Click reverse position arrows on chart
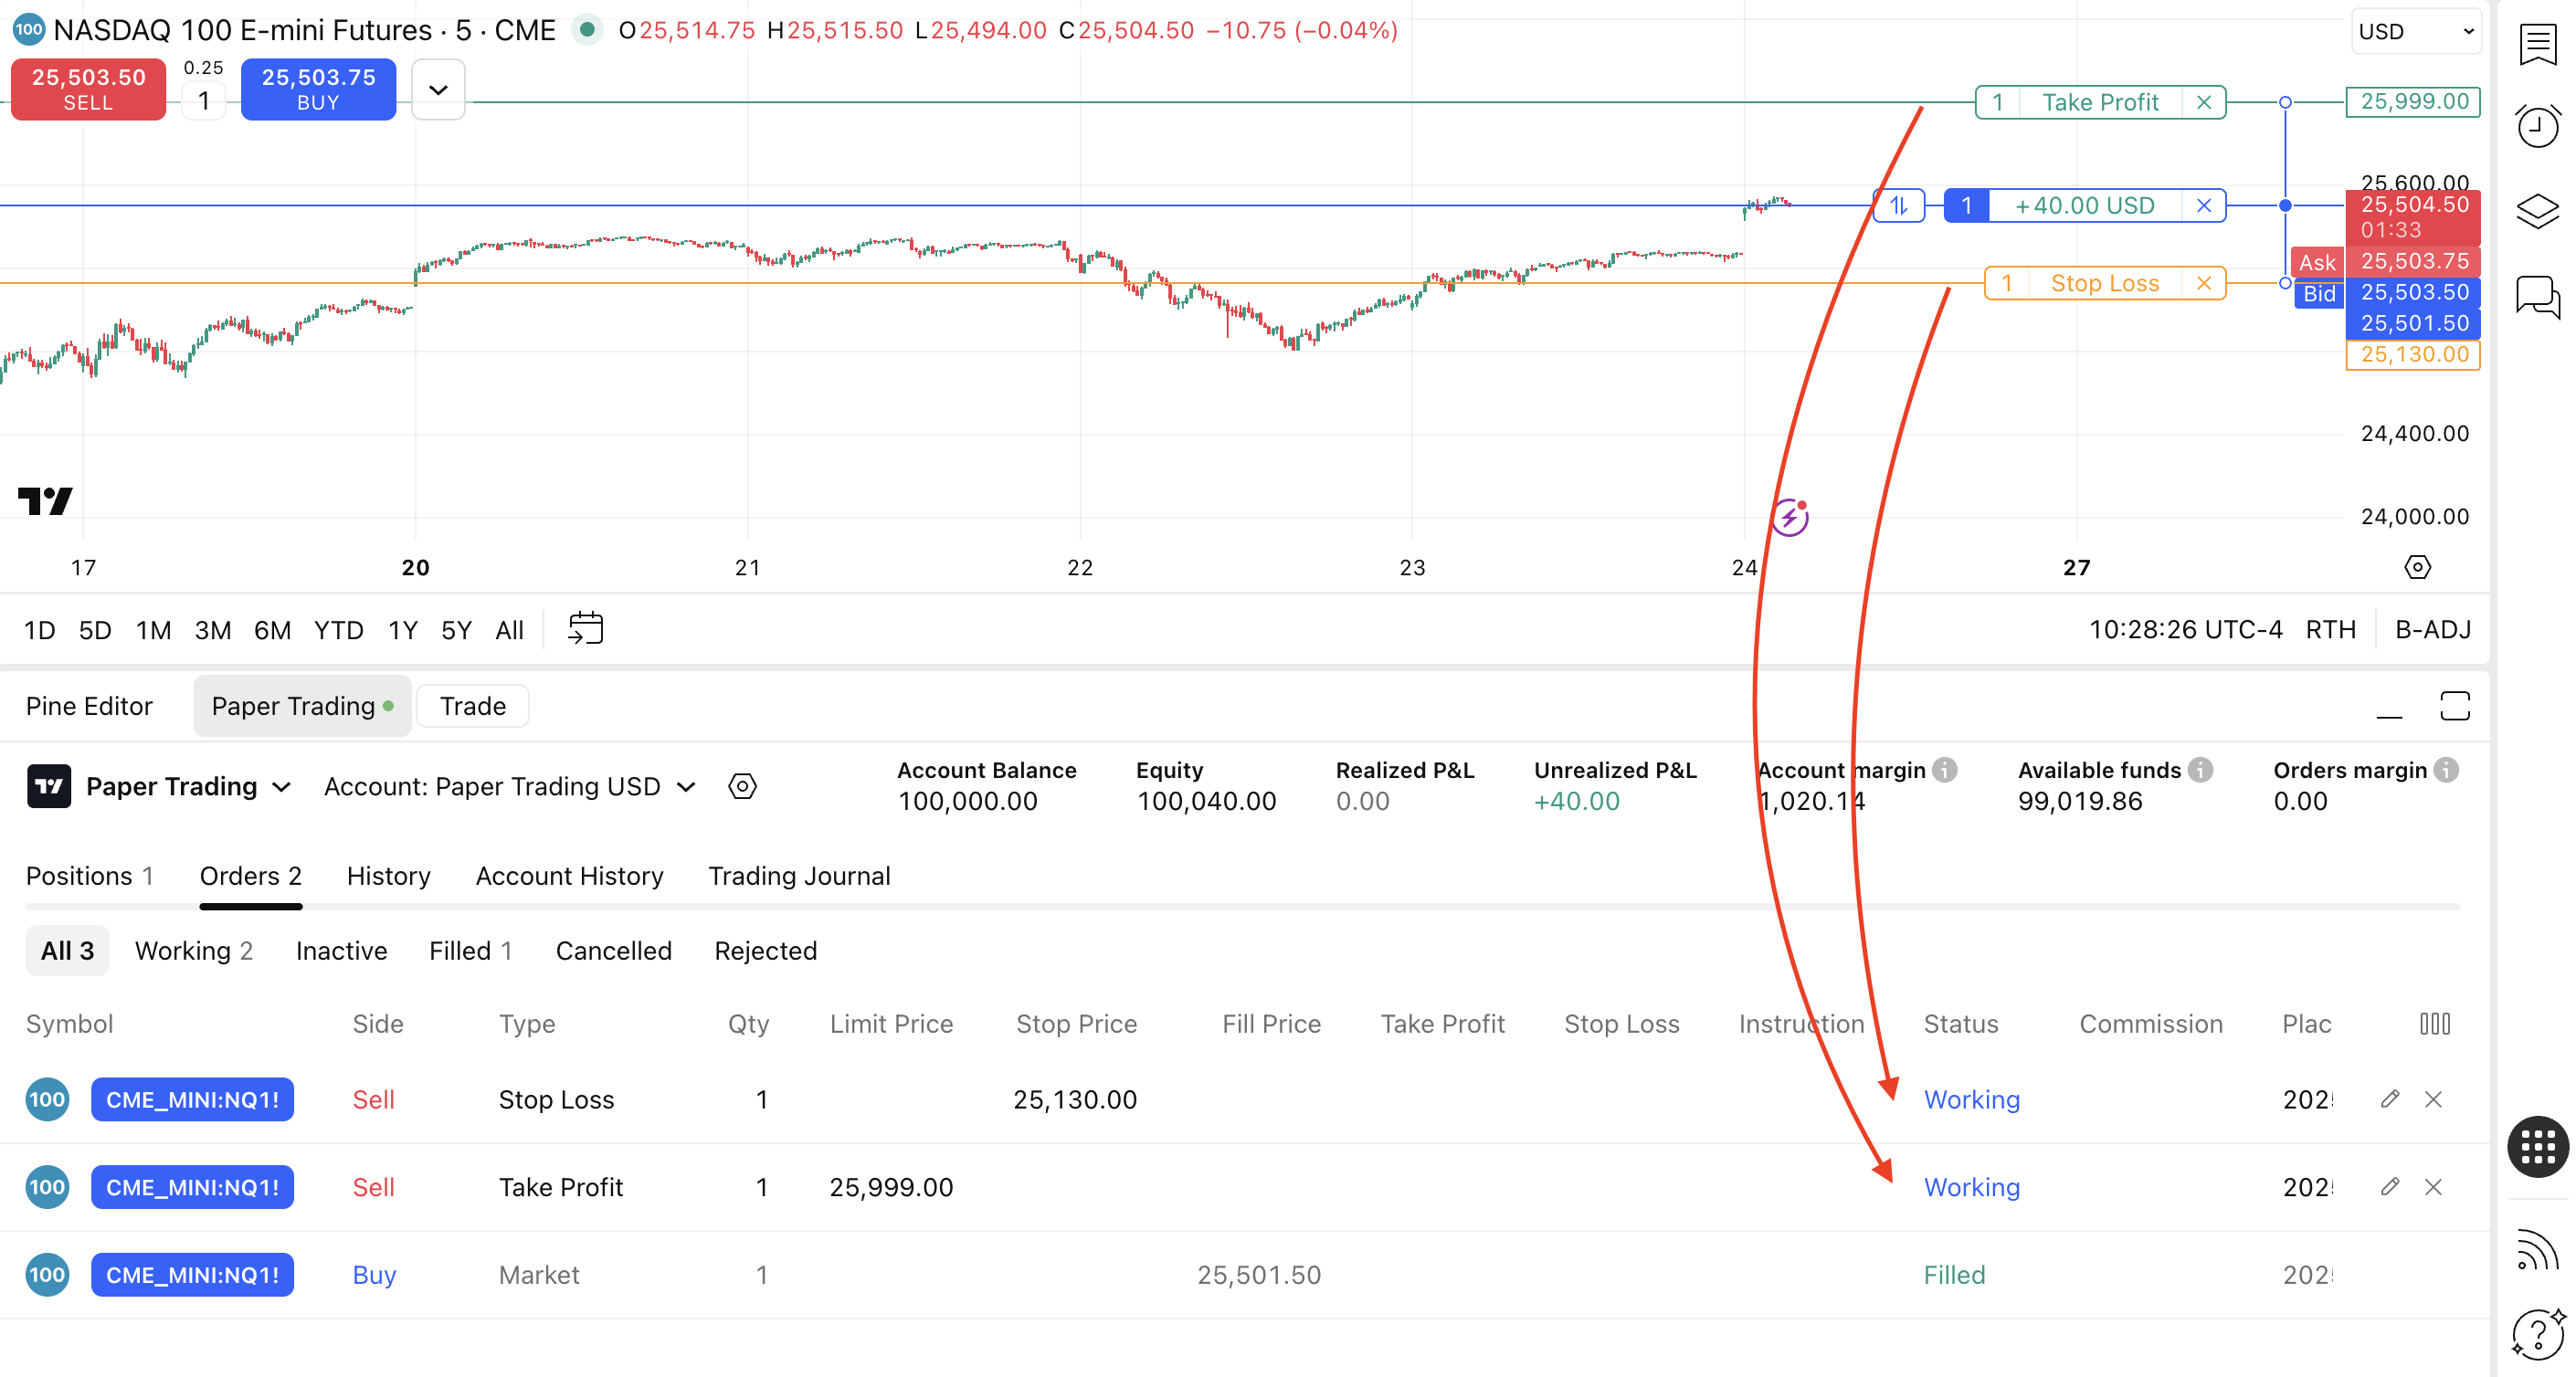Image resolution: width=2576 pixels, height=1377 pixels. pyautogui.click(x=1898, y=205)
